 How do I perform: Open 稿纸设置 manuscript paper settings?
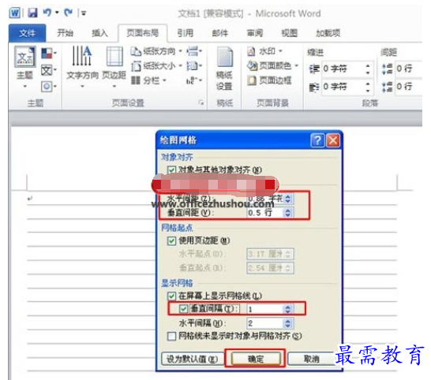click(x=224, y=69)
